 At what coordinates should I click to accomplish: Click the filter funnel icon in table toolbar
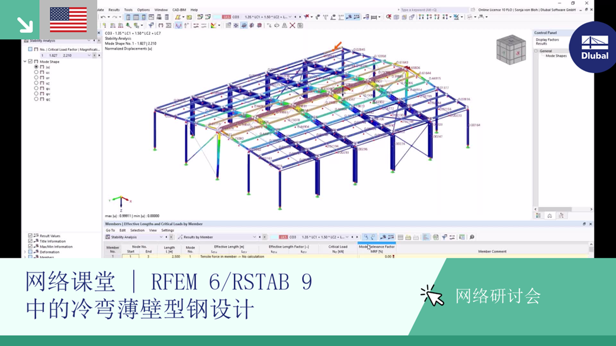444,237
